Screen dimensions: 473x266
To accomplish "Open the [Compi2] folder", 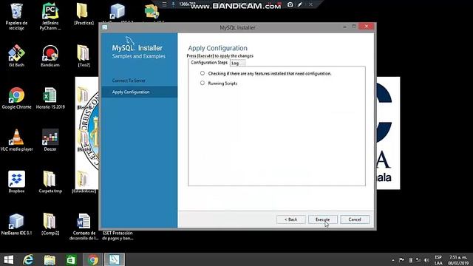I will [50, 224].
